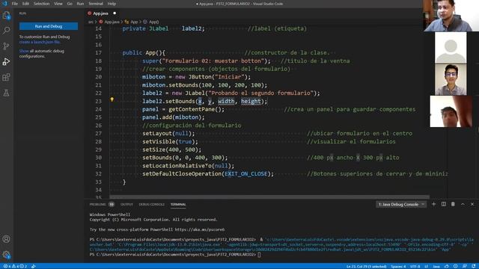The width and height of the screenshot is (479, 269).
Task: Kill terminal with trash icon
Action: pos(453,204)
